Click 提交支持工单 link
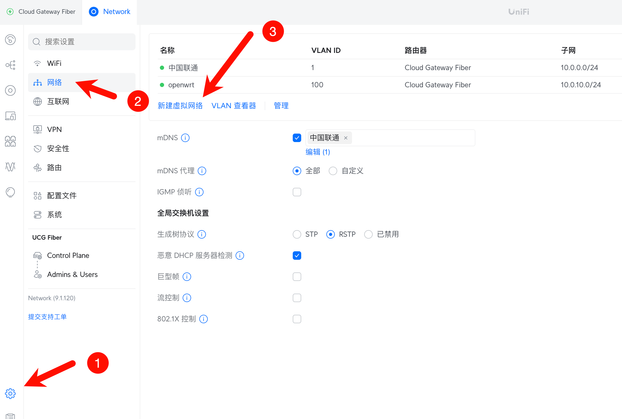The width and height of the screenshot is (622, 419). point(47,317)
